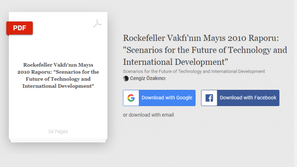Screen dimensions: 297x167
Task: Click Cengiz Özakıncı's avatar picture
Action: [126, 78]
